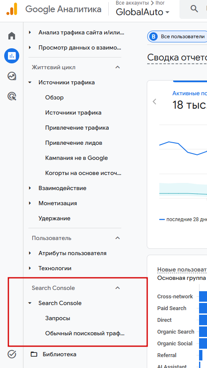Viewport: 207px width, 368px height.
Task: Open the Home icon in left rail
Action: (x=12, y=36)
